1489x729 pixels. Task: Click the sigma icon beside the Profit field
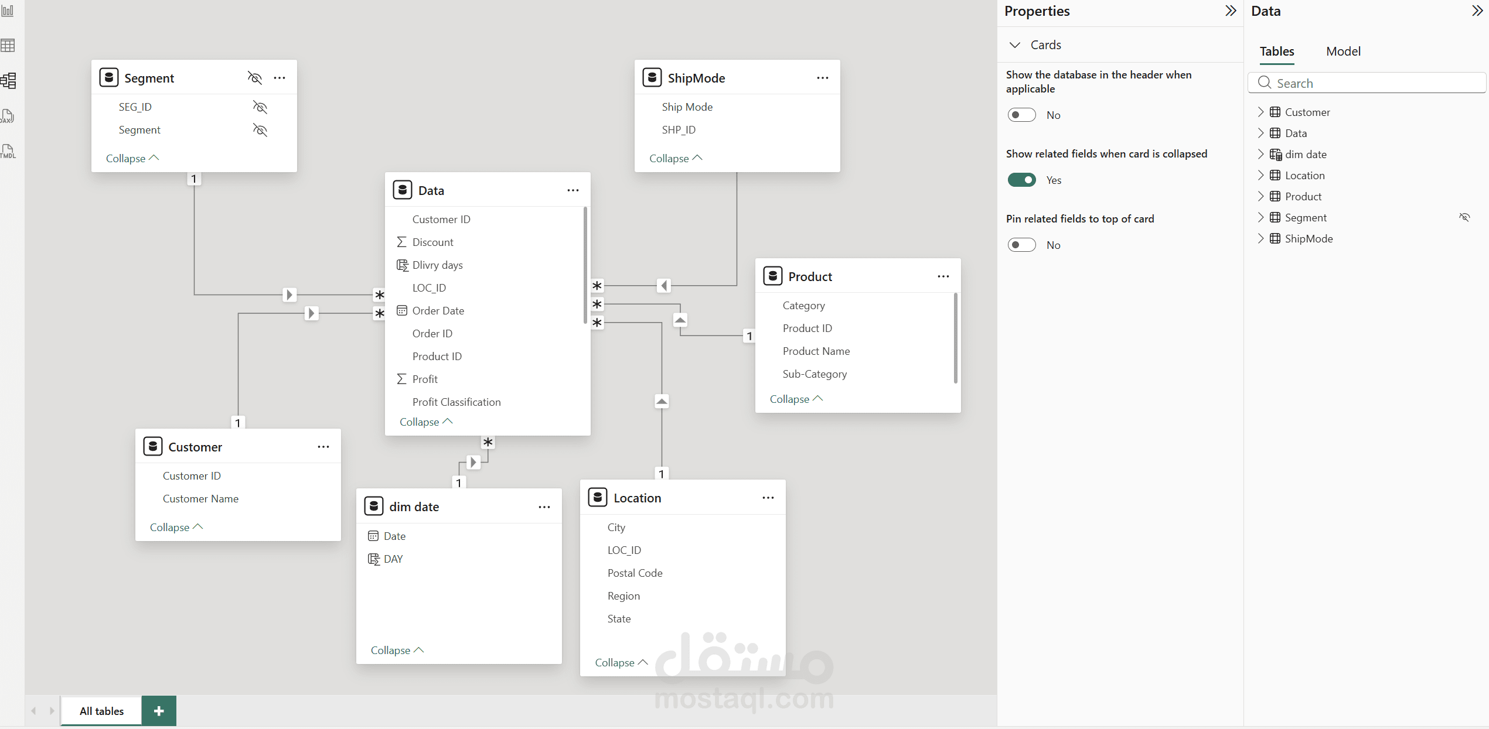click(401, 378)
